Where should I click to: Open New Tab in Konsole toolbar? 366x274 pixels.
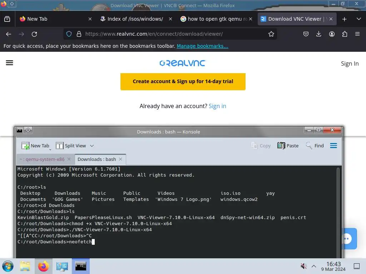(35, 146)
